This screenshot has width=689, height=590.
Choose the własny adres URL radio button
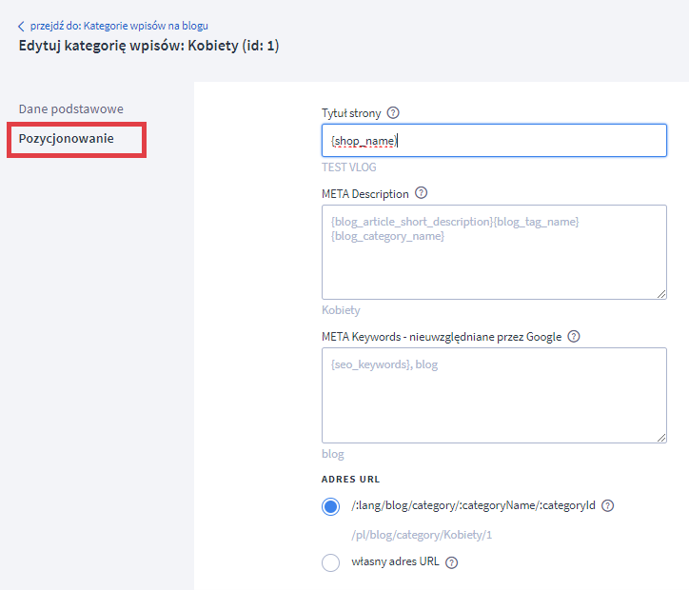pyautogui.click(x=331, y=562)
